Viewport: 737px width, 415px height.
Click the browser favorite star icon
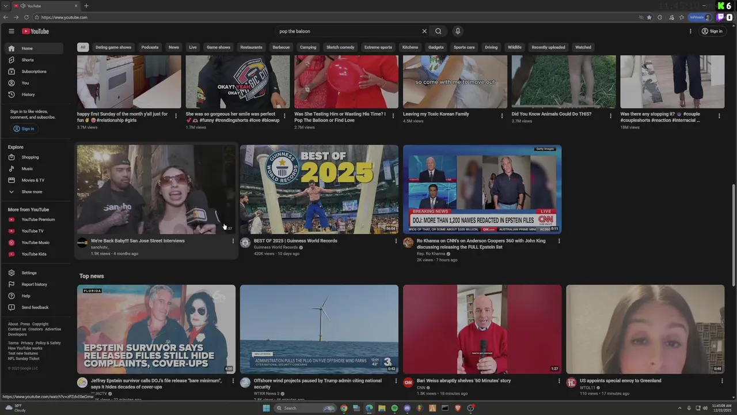tap(649, 17)
